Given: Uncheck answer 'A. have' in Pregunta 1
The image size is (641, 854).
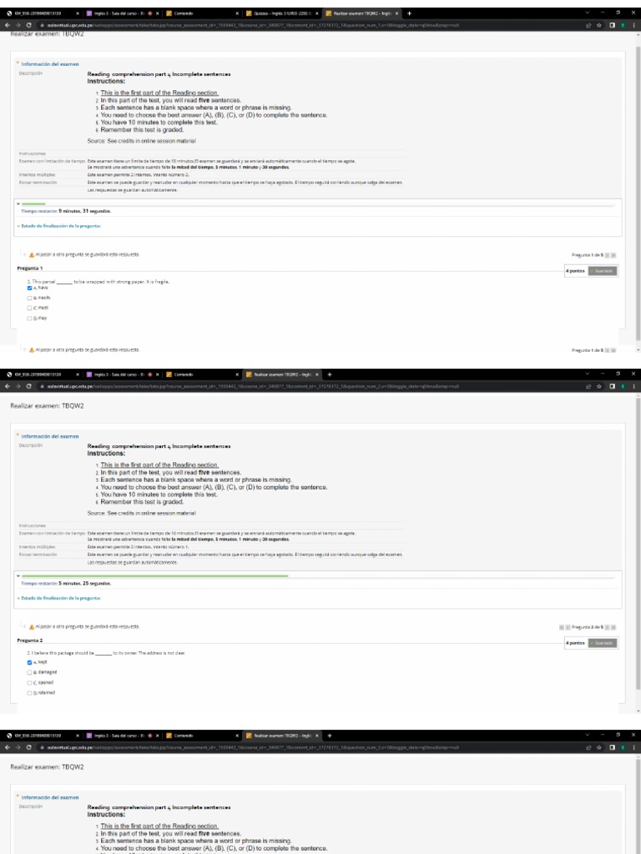Looking at the screenshot, I should (x=29, y=288).
